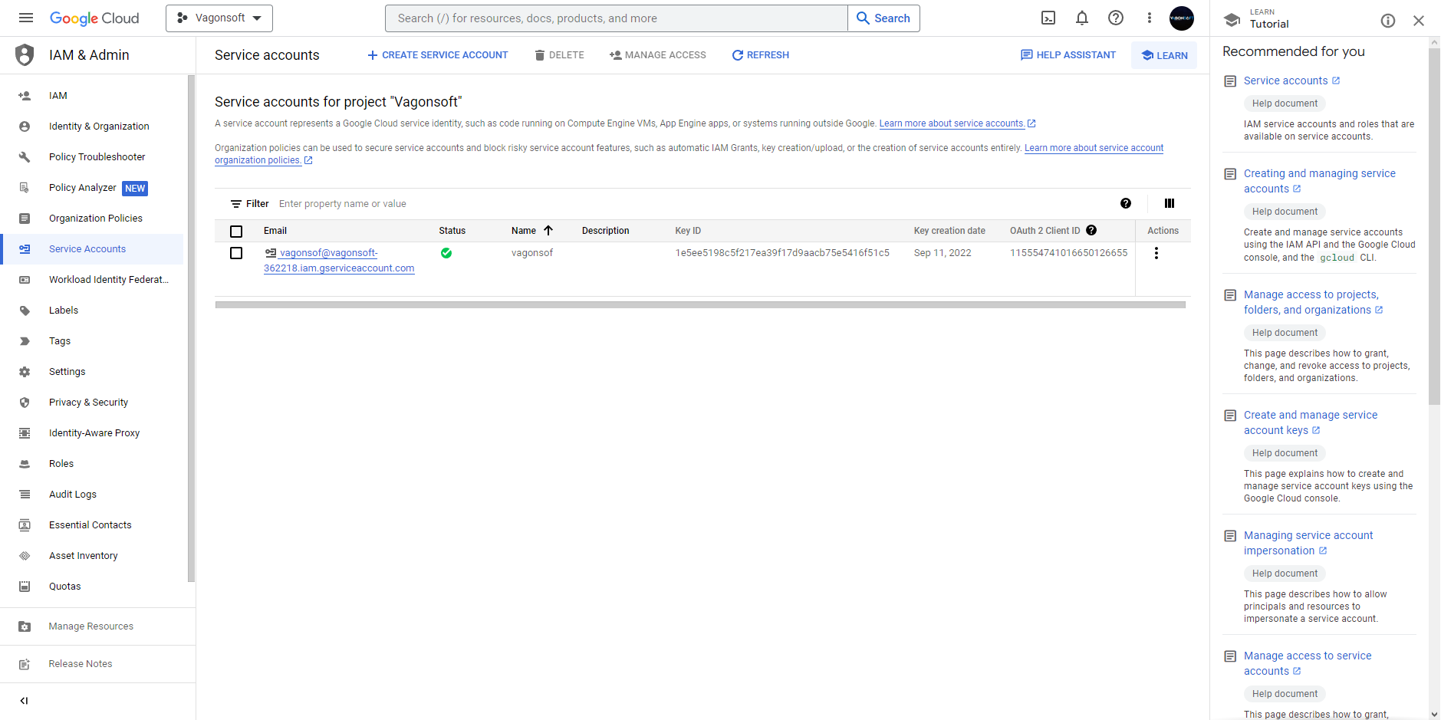The height and width of the screenshot is (720, 1441).
Task: Click the Audit Logs list icon
Action: [x=25, y=495]
